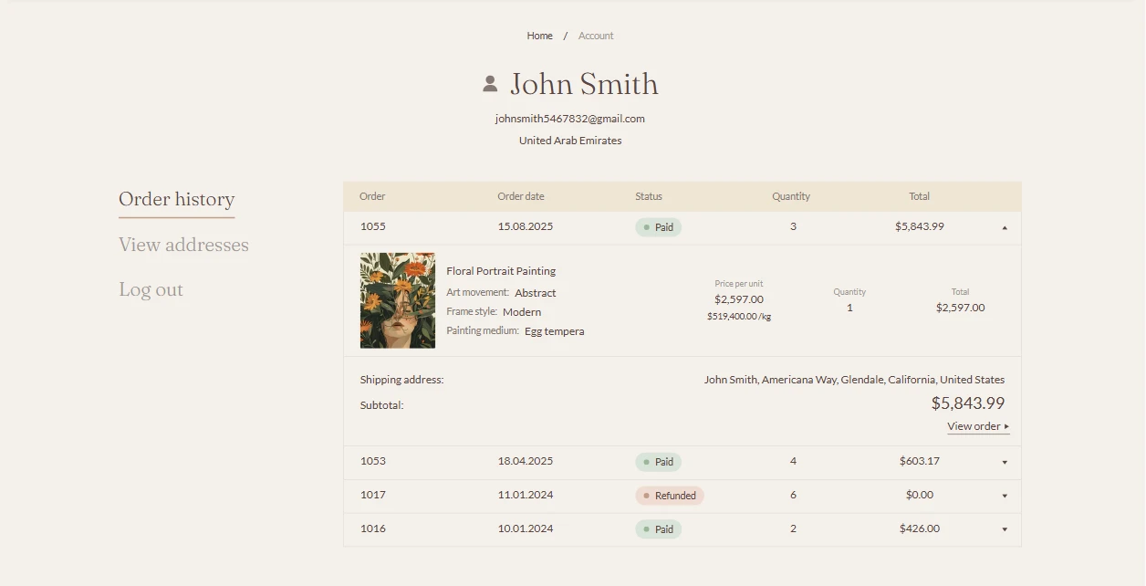Click order number 1016
Screen dimensions: 1146x586
(x=373, y=528)
